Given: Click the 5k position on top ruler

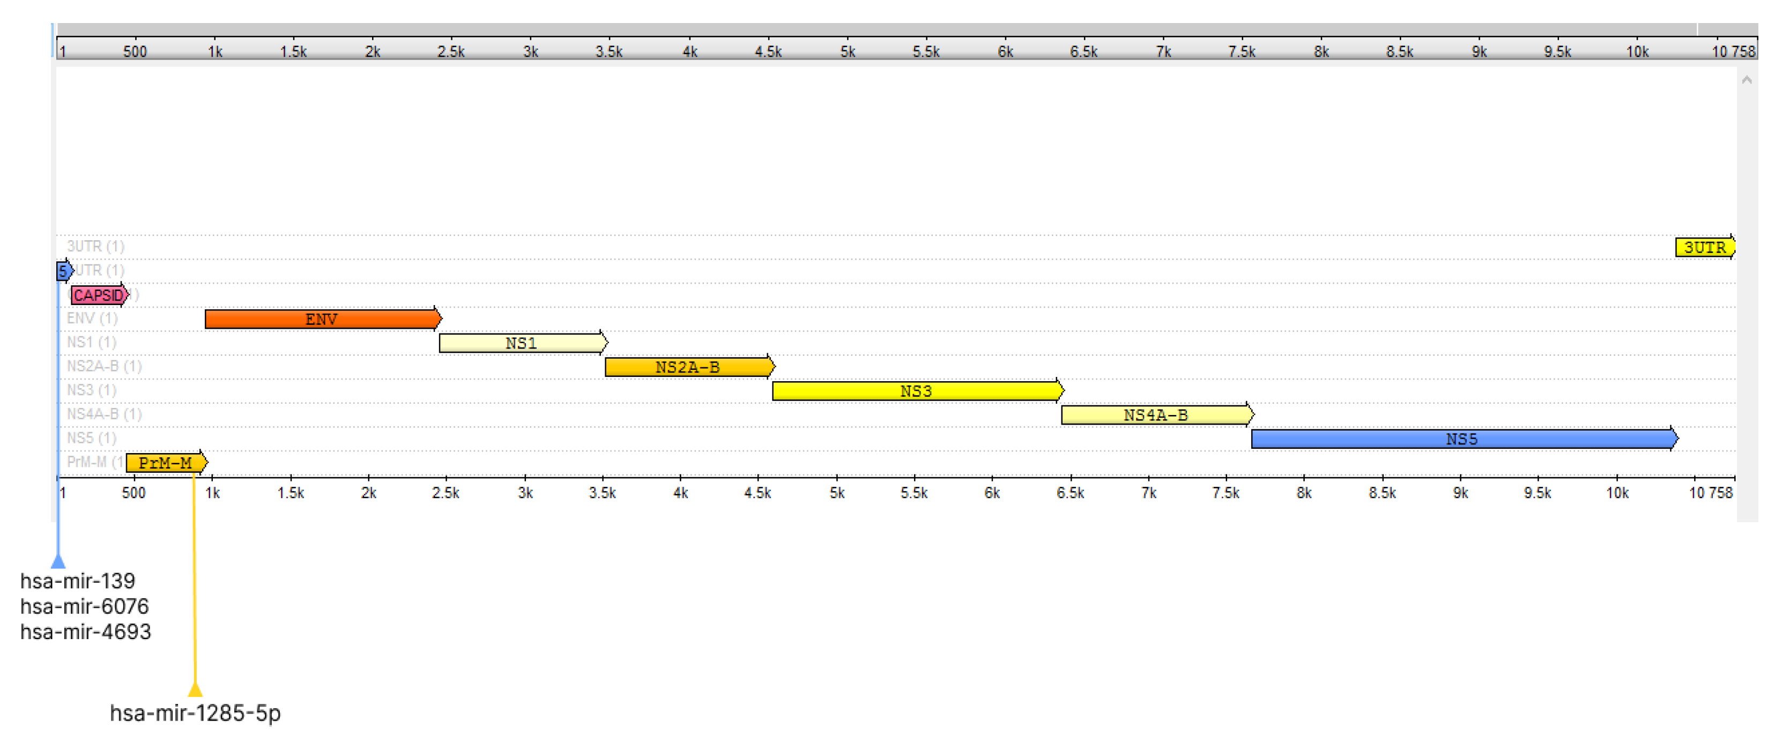Looking at the screenshot, I should [848, 51].
